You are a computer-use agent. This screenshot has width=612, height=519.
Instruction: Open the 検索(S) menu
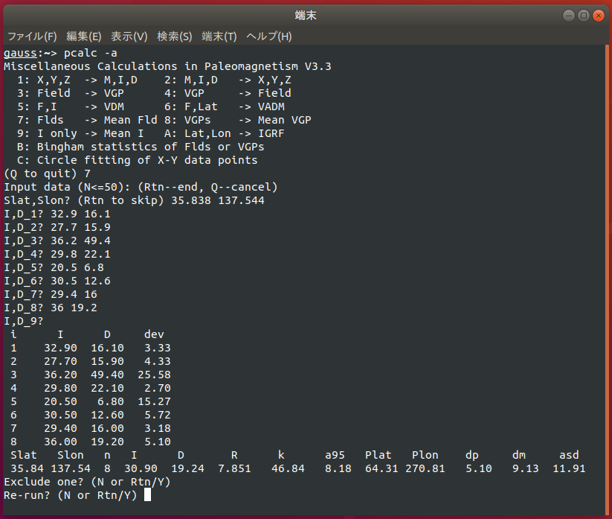click(x=175, y=36)
